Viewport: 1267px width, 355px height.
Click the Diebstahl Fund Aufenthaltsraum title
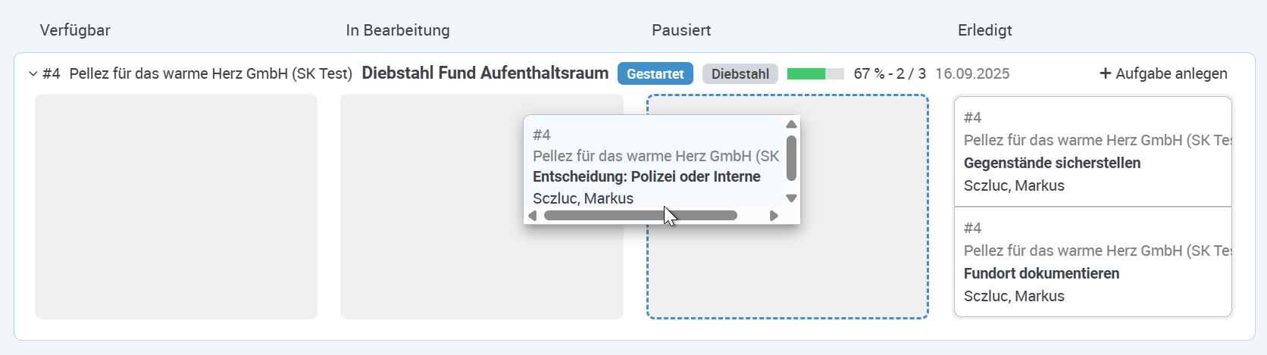485,73
